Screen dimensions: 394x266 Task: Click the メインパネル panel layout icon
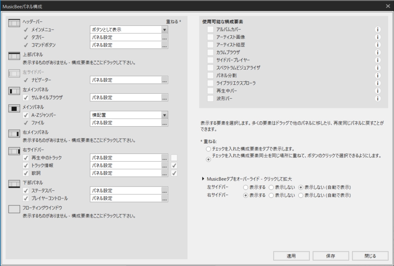tap(15, 109)
